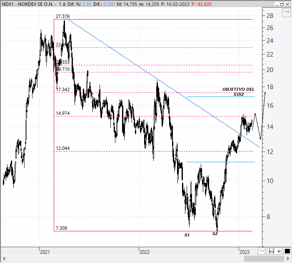Click the horizontal scrollbar thumb
Screen dimensions: 292x263
(x=264, y=259)
